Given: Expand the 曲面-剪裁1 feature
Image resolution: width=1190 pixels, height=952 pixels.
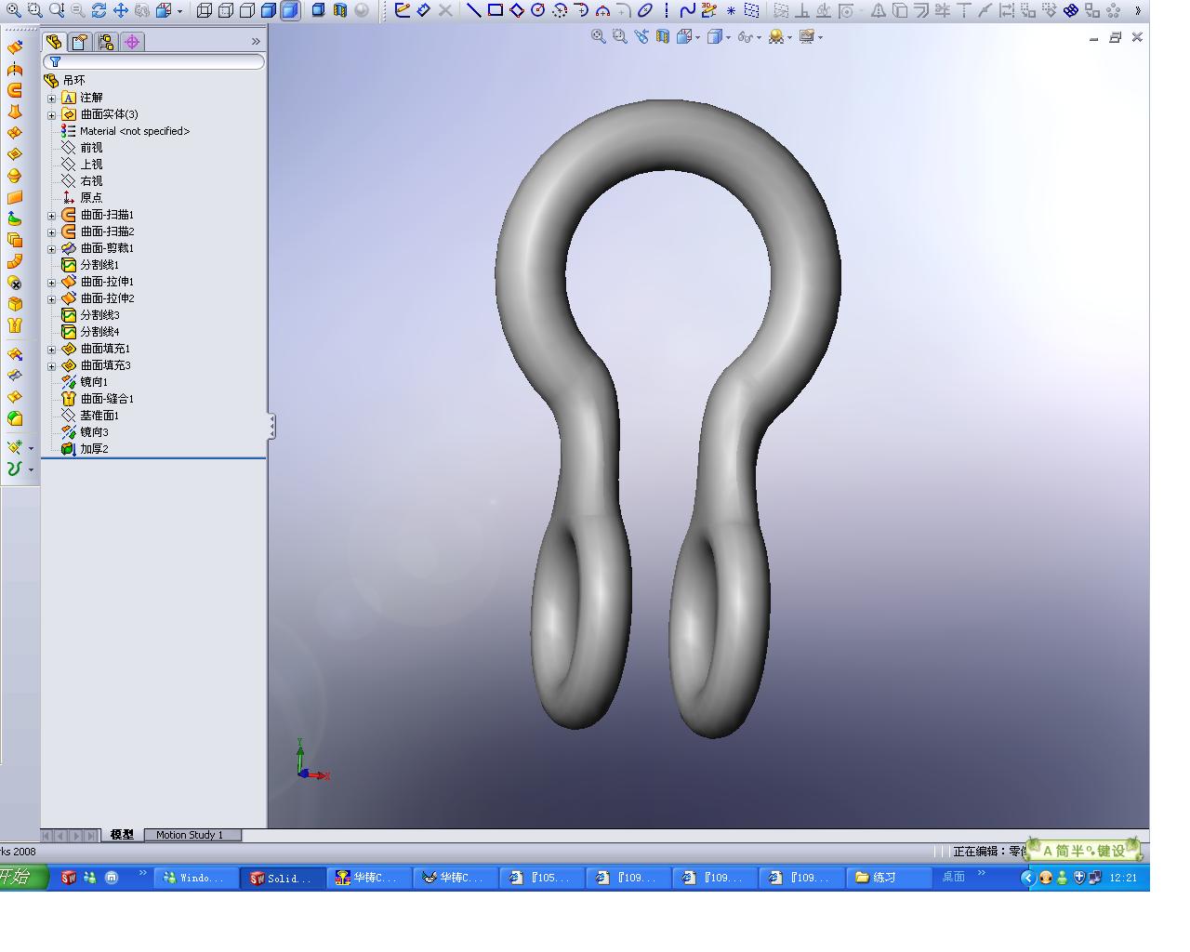Looking at the screenshot, I should coord(52,249).
